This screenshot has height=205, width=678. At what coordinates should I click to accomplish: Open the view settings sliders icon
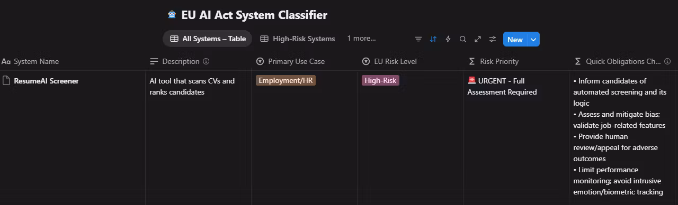pyautogui.click(x=493, y=39)
